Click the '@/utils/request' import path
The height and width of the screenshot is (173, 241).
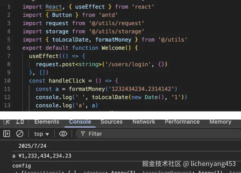click(116, 23)
